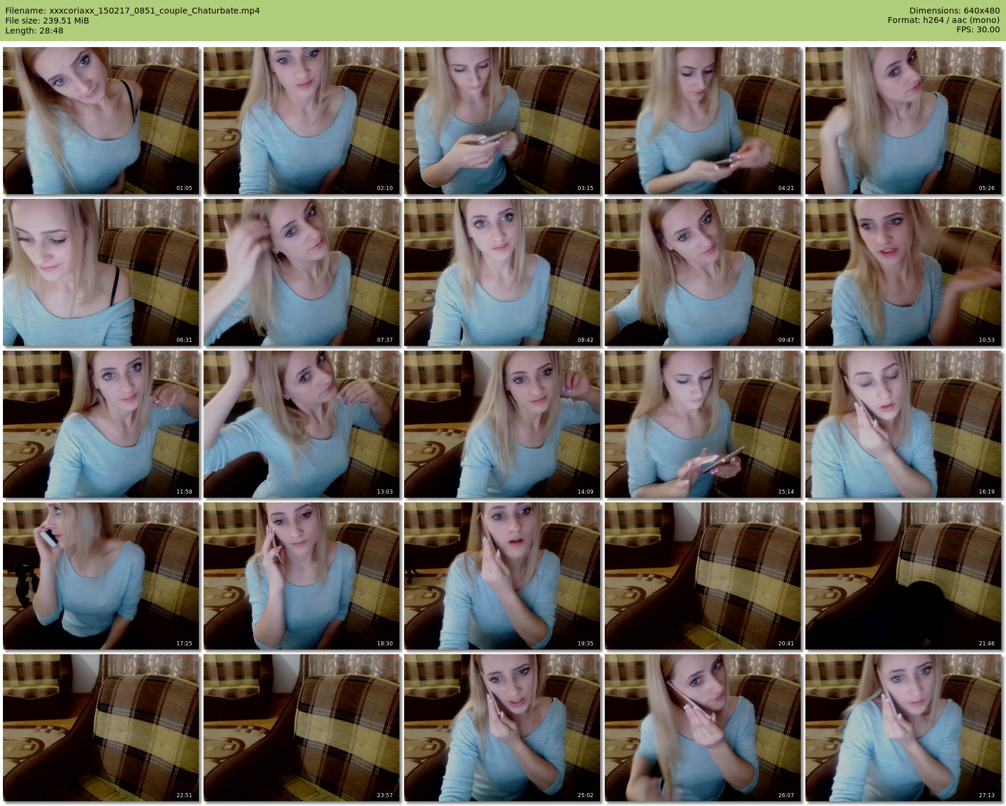The height and width of the screenshot is (806, 1006).
Task: Open the frame timestamped 25:02
Action: coord(502,728)
